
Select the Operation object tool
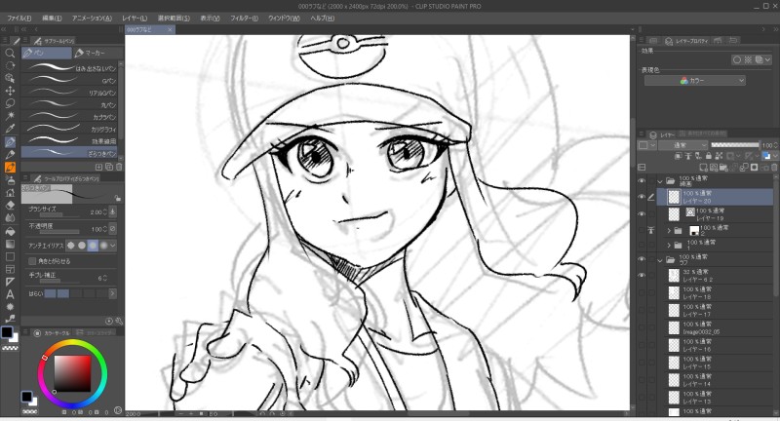click(10, 78)
